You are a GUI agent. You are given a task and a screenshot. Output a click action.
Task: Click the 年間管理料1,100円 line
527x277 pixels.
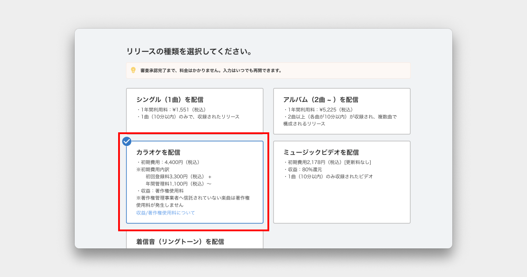coord(178,184)
